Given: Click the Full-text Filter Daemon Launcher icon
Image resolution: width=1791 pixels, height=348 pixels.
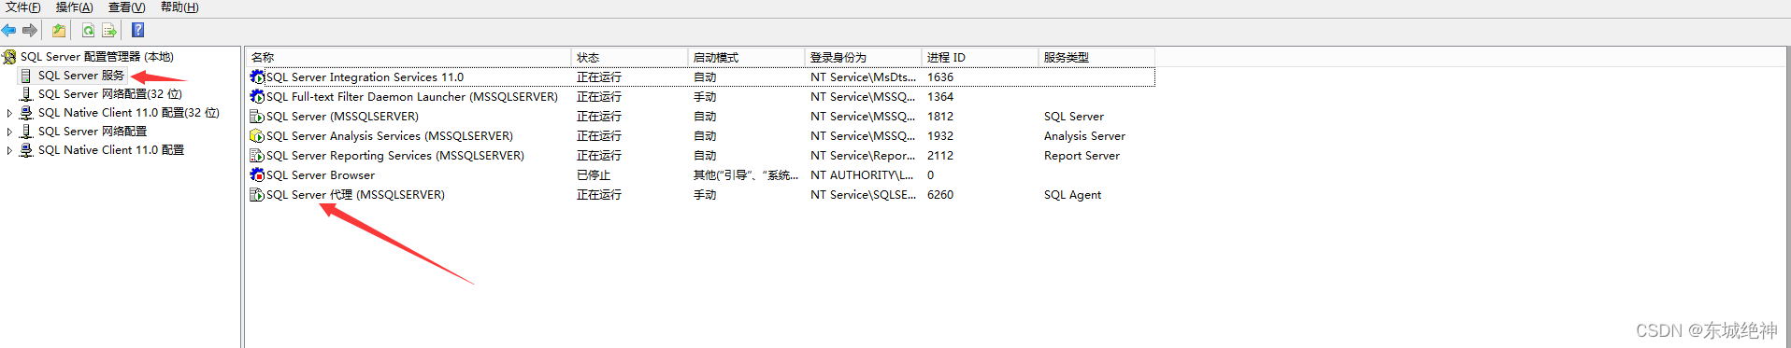Looking at the screenshot, I should (x=257, y=97).
